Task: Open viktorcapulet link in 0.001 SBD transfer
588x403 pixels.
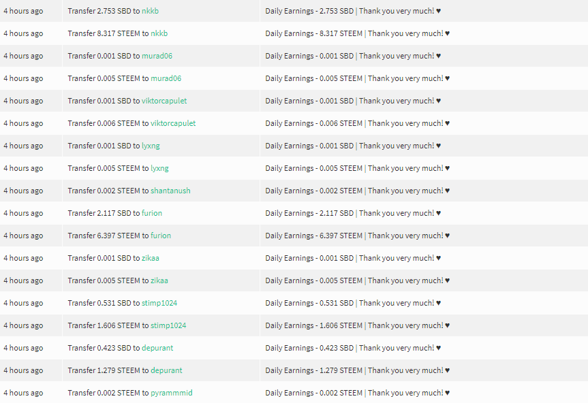Action: coord(164,101)
